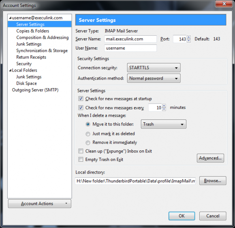This screenshot has width=235, height=228.
Task: Increase the port number using the up arrow
Action: pos(189,37)
